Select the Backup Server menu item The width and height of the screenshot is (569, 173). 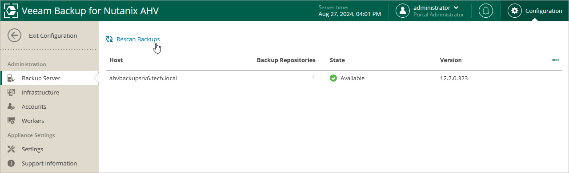[x=49, y=78]
